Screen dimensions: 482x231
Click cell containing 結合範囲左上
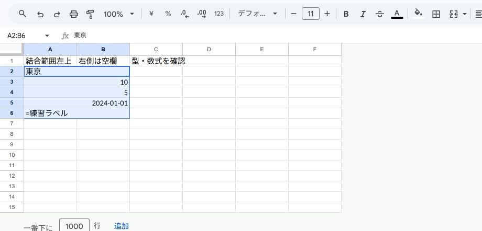(x=50, y=61)
